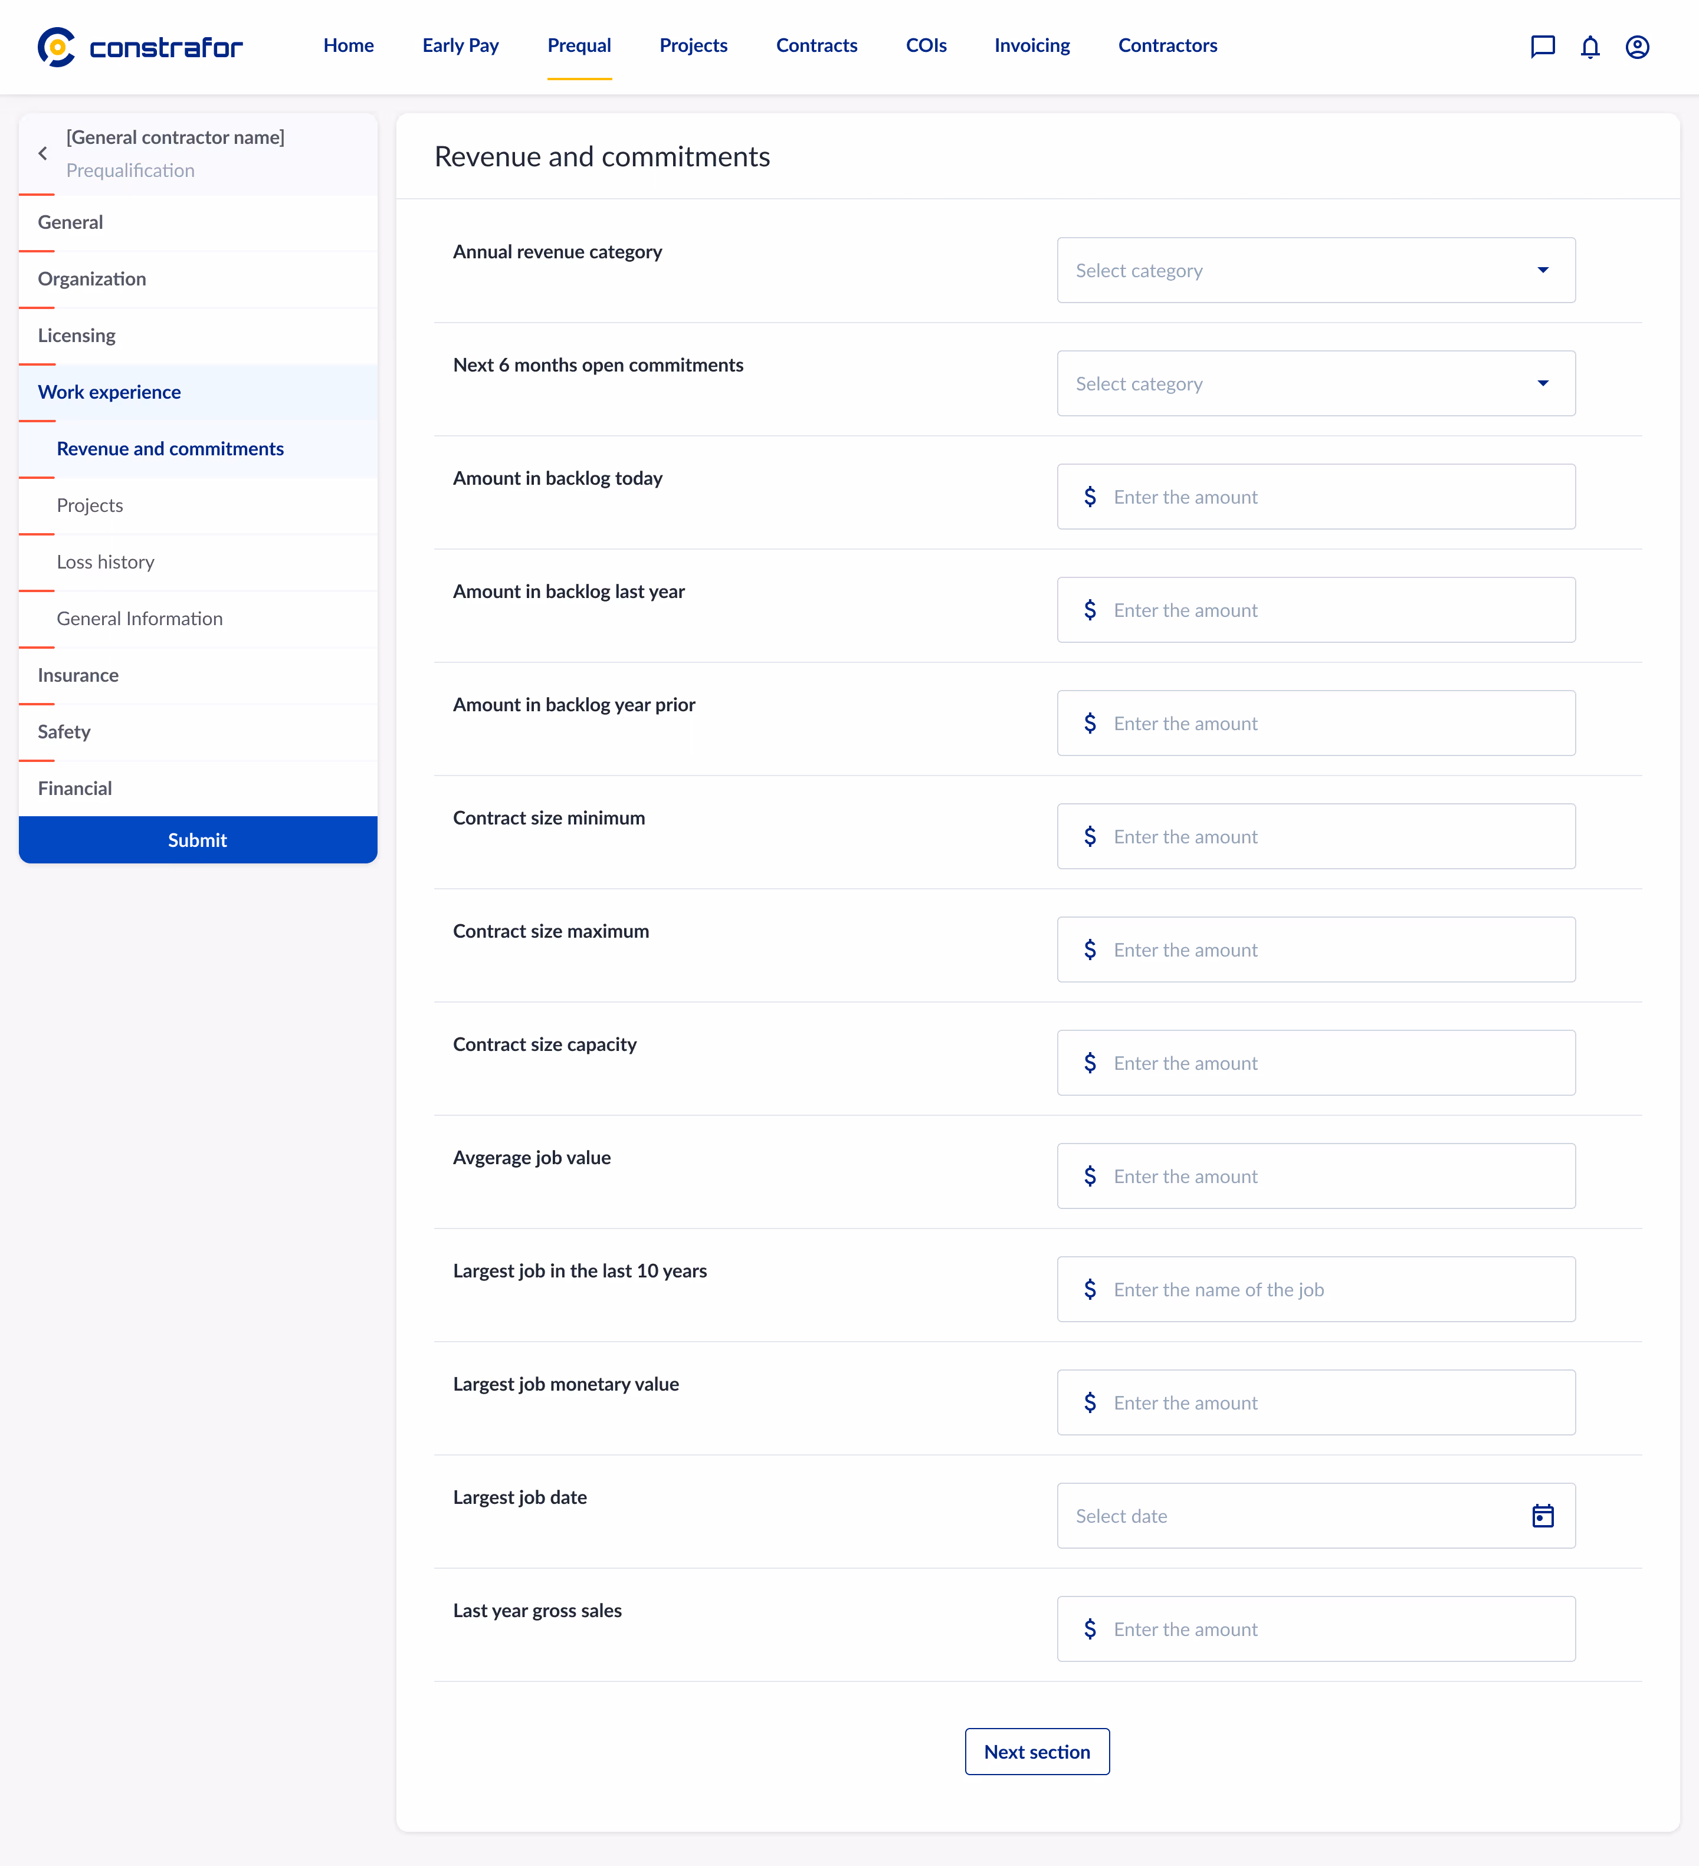The image size is (1699, 1866).
Task: Open the notifications bell
Action: pyautogui.click(x=1590, y=46)
